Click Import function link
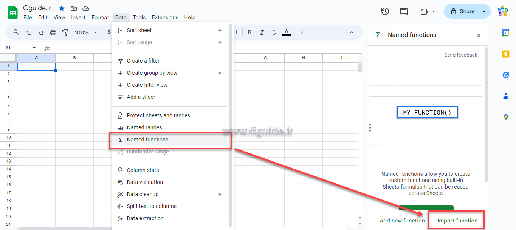This screenshot has width=516, height=230. coord(457,221)
